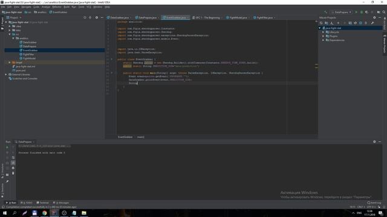This screenshot has width=387, height=217.
Task: Click Maven reimport all projects icon
Action: click(321, 23)
